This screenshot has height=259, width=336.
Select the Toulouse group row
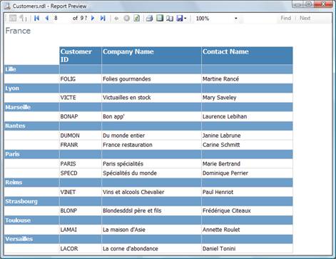[148, 220]
